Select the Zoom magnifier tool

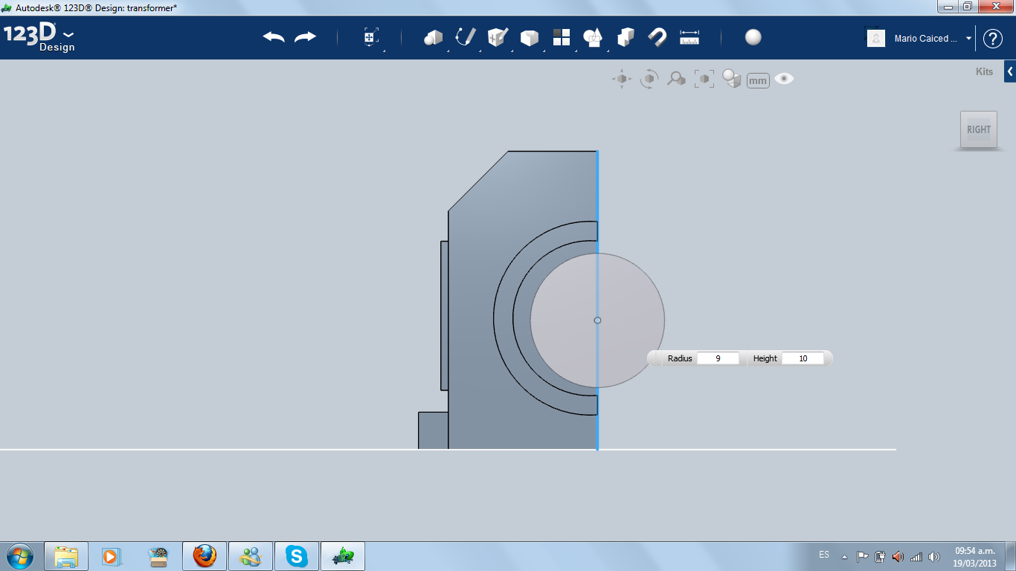[676, 79]
